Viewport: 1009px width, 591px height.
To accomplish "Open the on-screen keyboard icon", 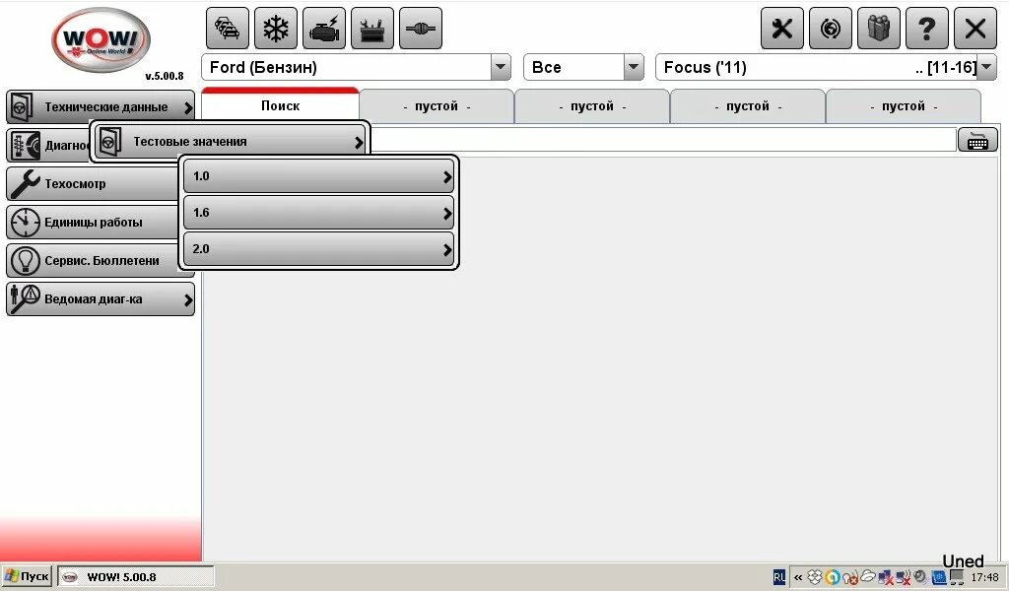I will pyautogui.click(x=977, y=140).
